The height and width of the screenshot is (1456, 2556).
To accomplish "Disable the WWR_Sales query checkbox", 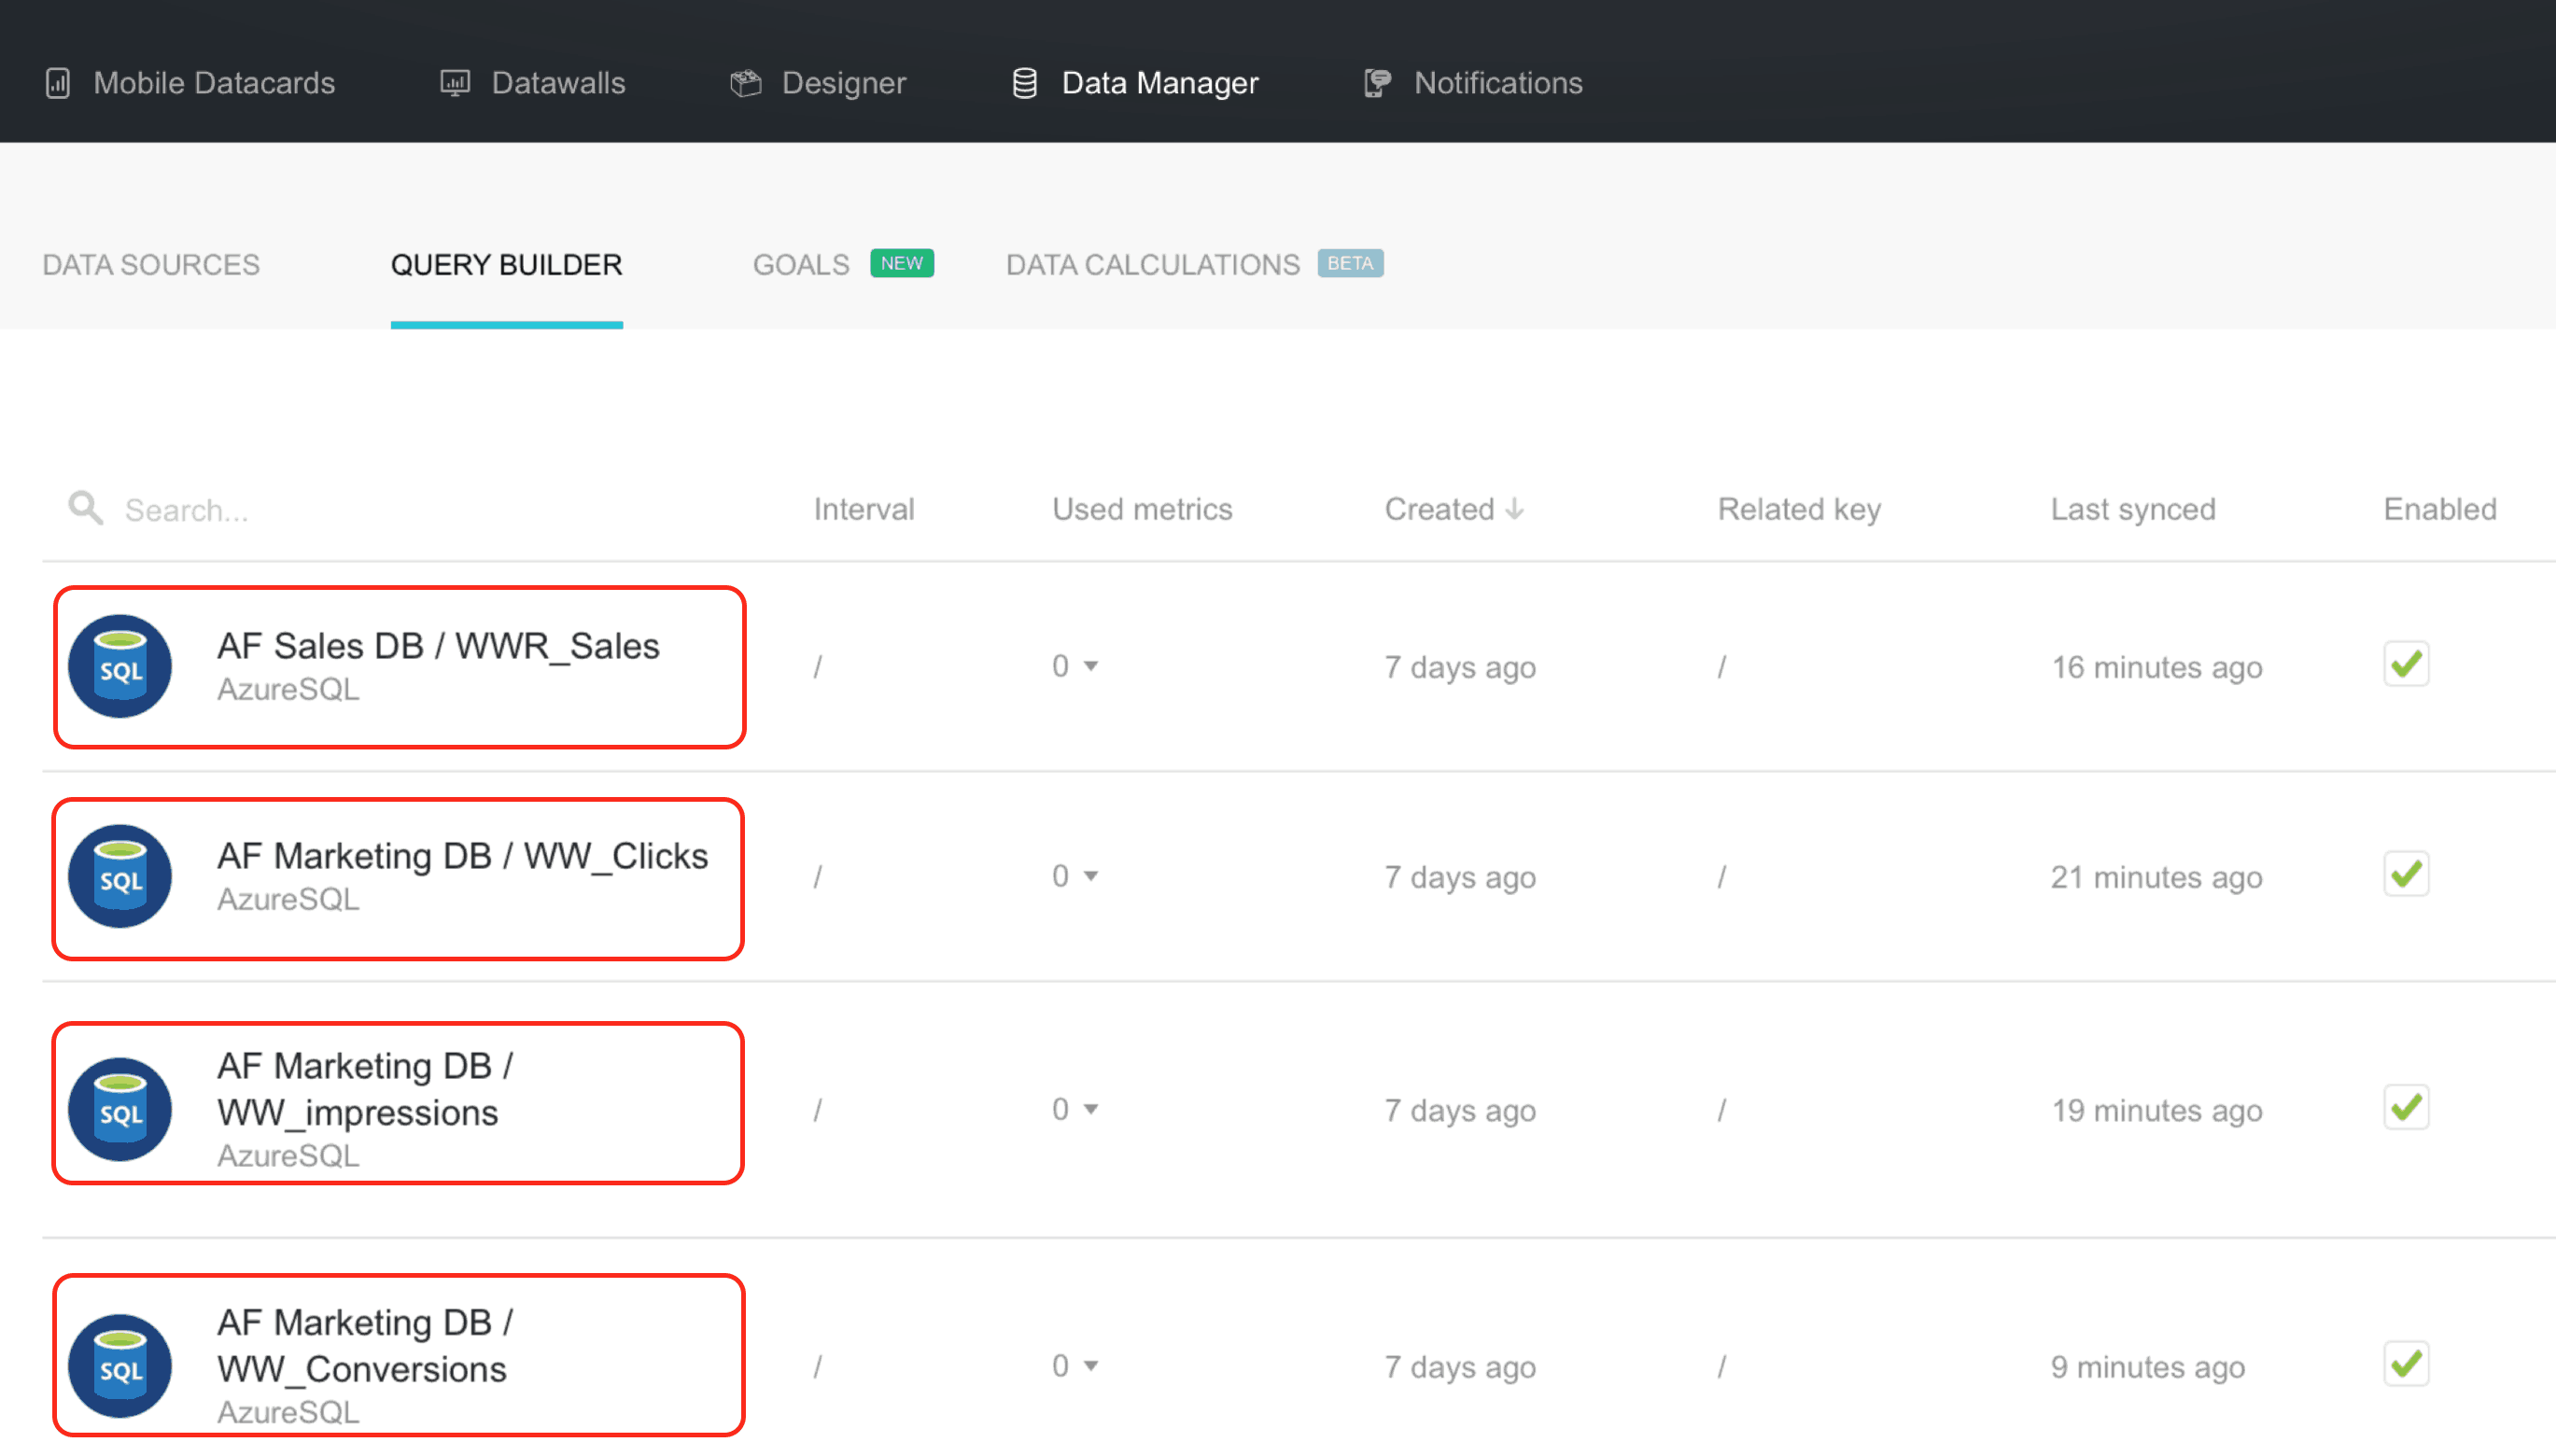I will (2405, 665).
